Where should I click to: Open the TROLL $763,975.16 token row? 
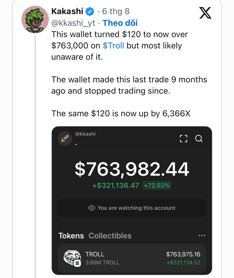132,258
